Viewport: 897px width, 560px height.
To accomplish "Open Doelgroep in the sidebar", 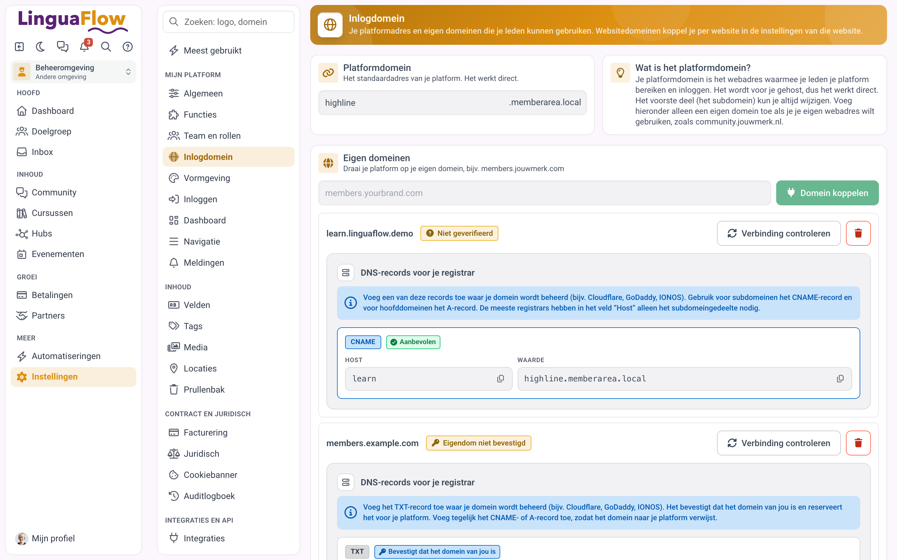I will [74, 131].
